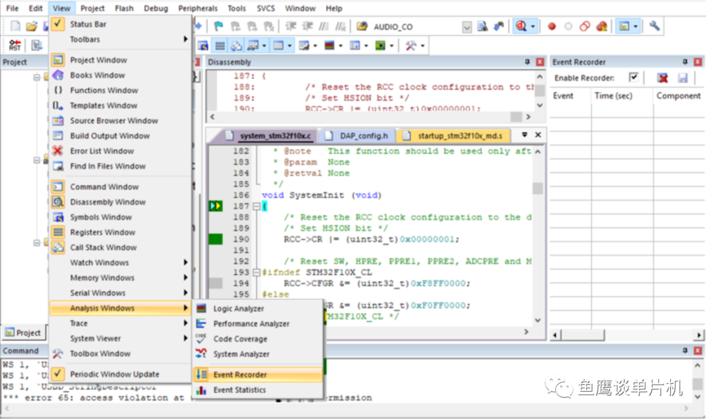Screen dimensions: 706x419
Task: Click the Component column header
Action: 678,96
